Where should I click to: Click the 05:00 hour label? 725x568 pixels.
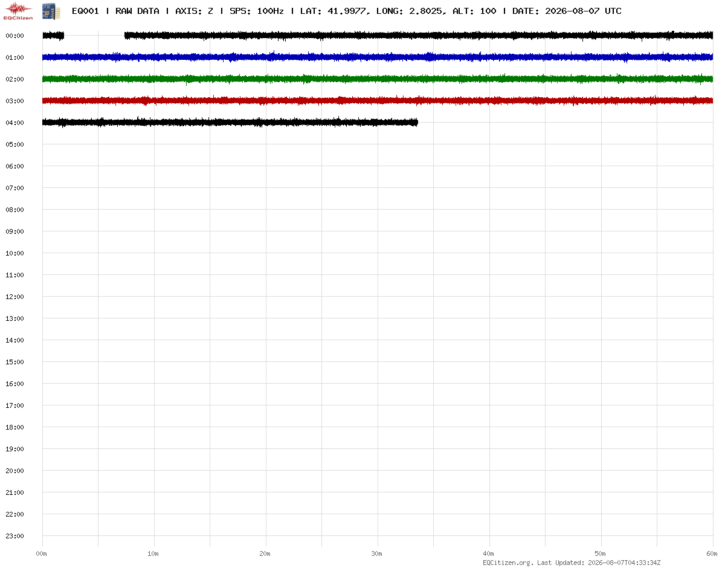point(14,144)
